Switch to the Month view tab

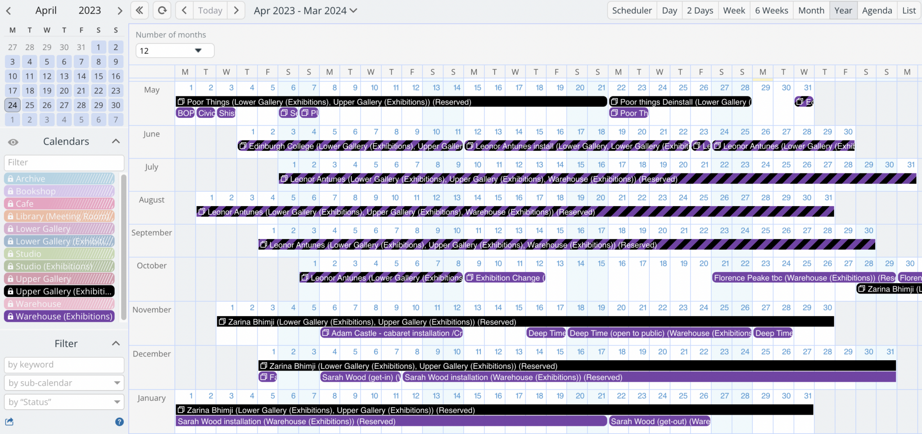tap(810, 10)
